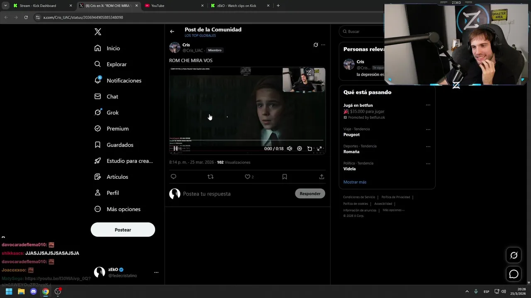
Task: Open the account menu dots next to zEkO
Action: tap(156, 272)
